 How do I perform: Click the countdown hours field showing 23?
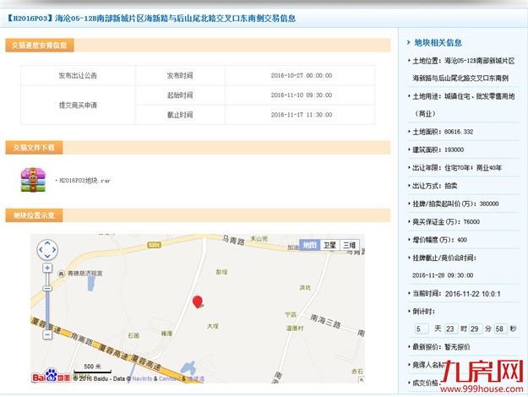coord(451,329)
